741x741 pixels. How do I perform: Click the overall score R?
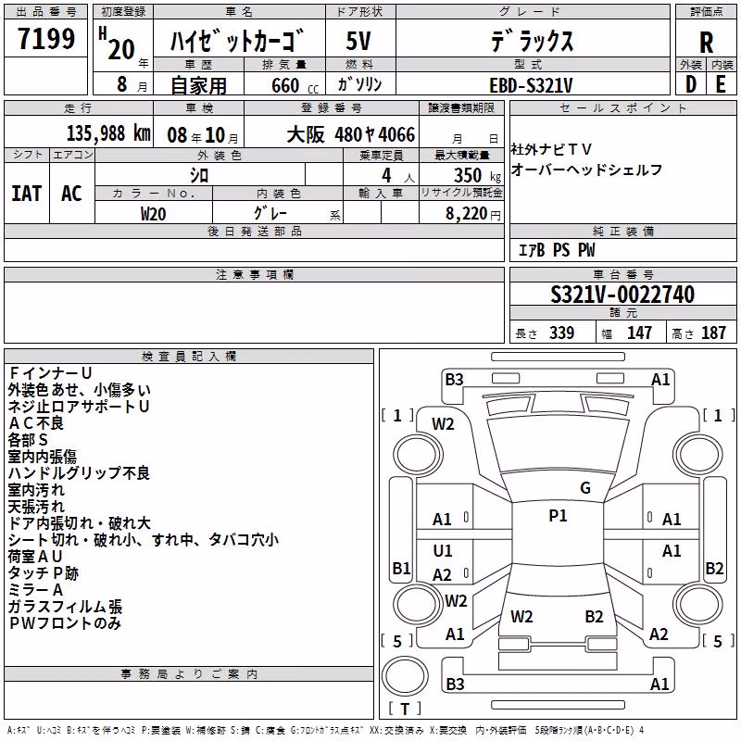(706, 42)
